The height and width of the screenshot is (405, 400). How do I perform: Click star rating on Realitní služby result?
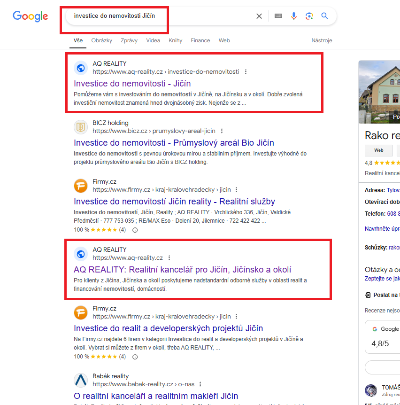click(x=104, y=230)
